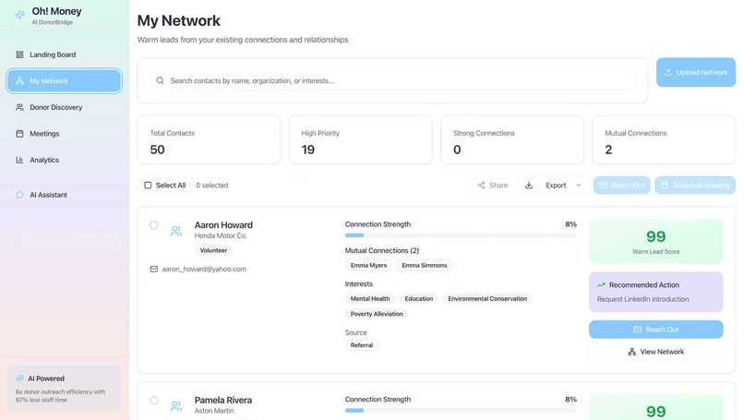Click the Environmental Conservation interest tag

point(487,298)
